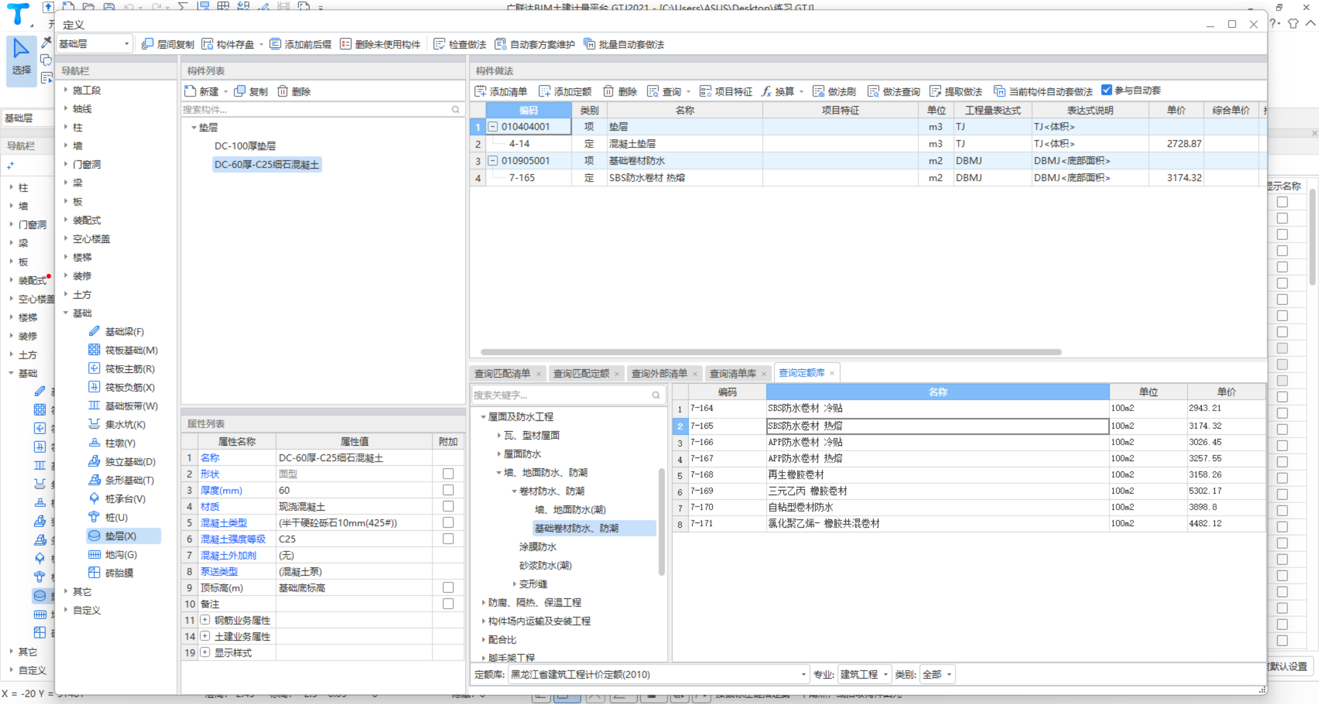
Task: Toggle 附加 checkbox for 混凝土强度等级 row
Action: click(x=448, y=538)
